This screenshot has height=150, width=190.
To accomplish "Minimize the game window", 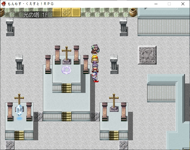I will 156,4.
